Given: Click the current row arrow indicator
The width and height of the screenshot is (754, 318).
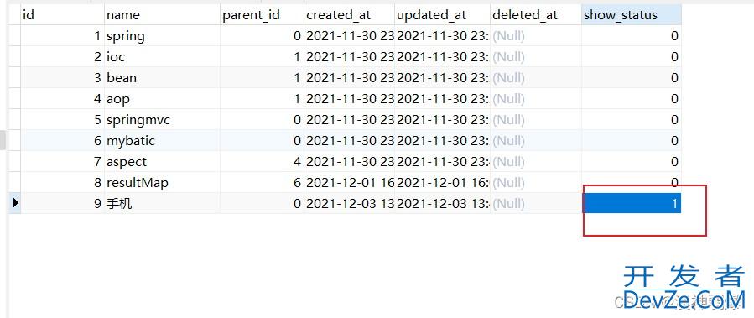Looking at the screenshot, I should 15,203.
